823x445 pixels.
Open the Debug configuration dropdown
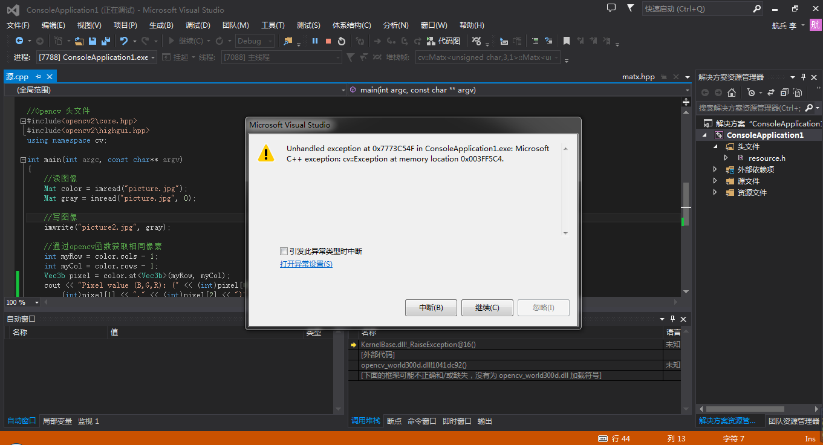255,41
